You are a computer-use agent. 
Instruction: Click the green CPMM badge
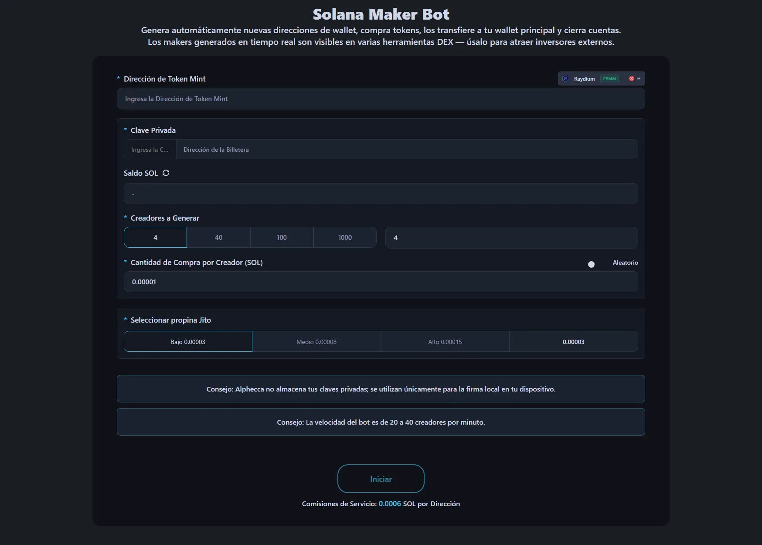click(609, 79)
